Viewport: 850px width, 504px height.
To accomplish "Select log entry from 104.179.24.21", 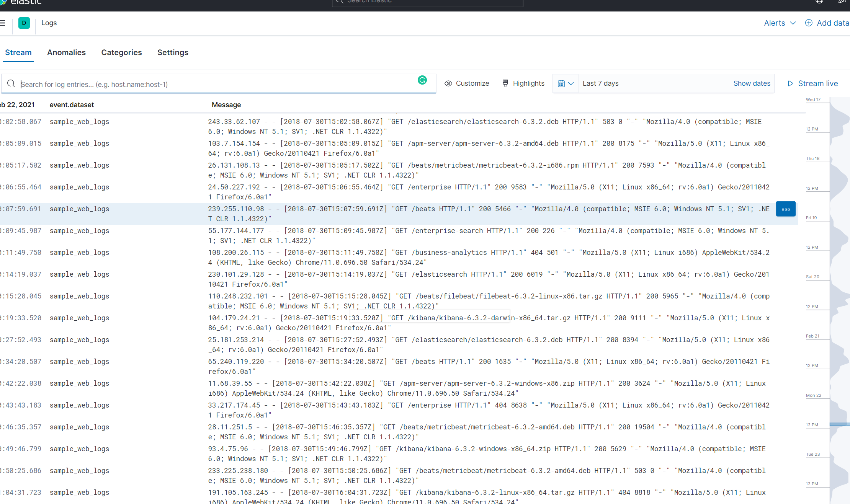I will tap(399, 323).
